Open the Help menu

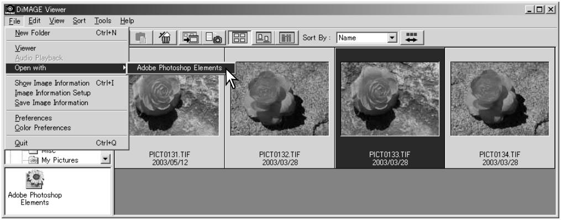[127, 21]
